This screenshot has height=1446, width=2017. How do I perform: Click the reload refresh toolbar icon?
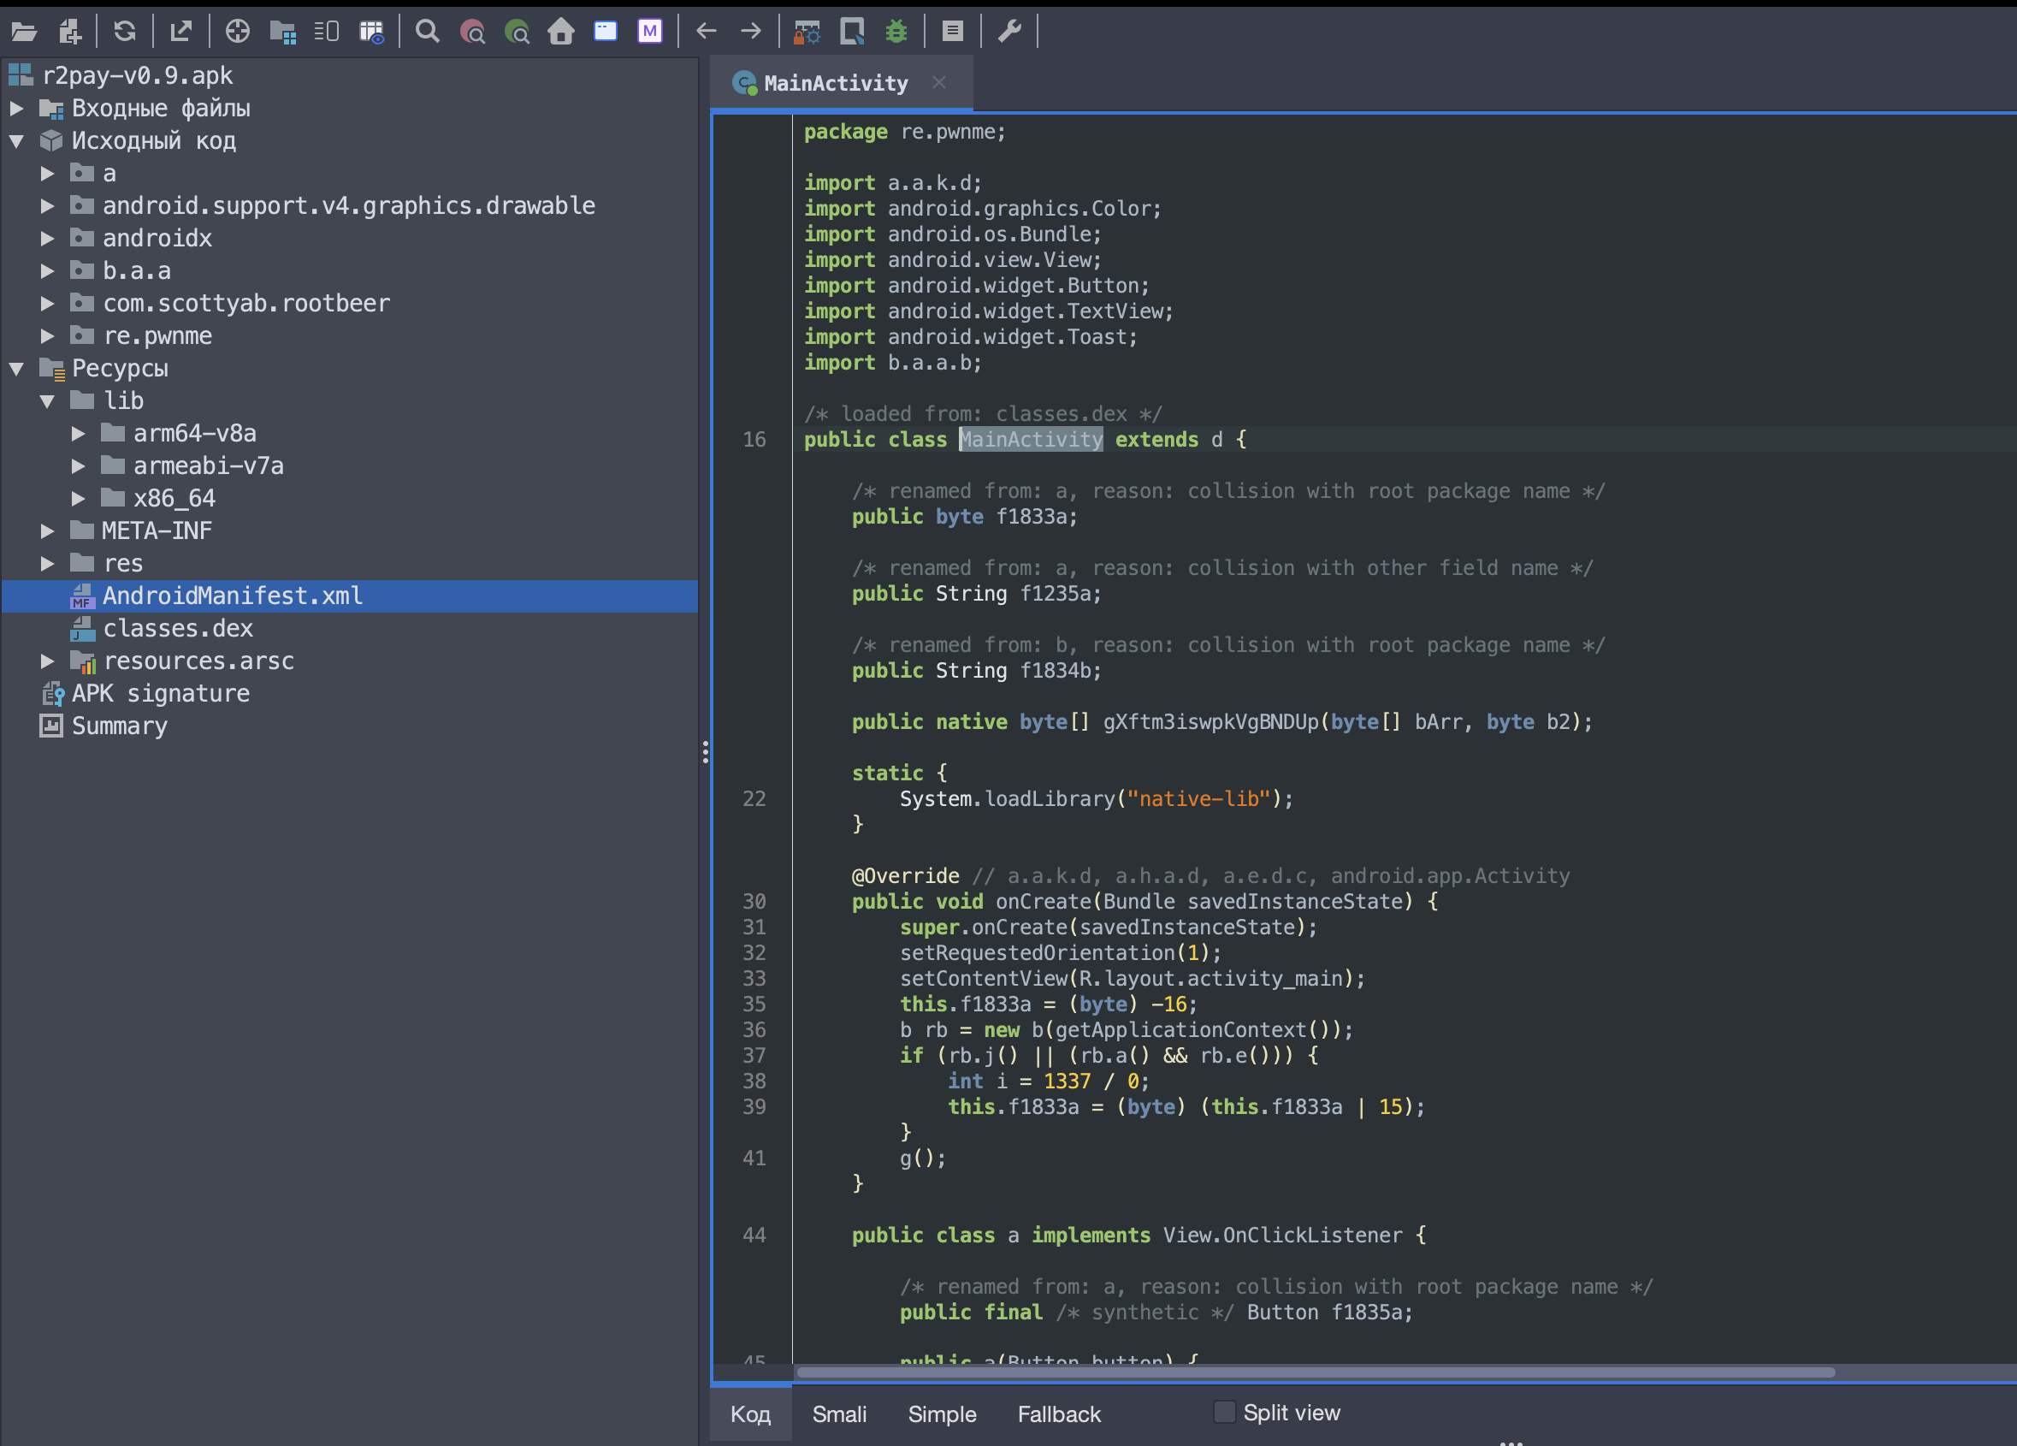point(125,32)
